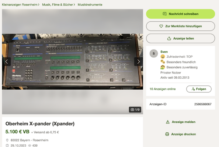Viewport: 219px width, 147px height.
Task: Show the previous photo with left arrow
Action: coord(6,61)
